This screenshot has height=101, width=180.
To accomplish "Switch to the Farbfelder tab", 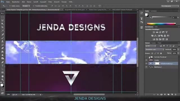I will (154, 11).
